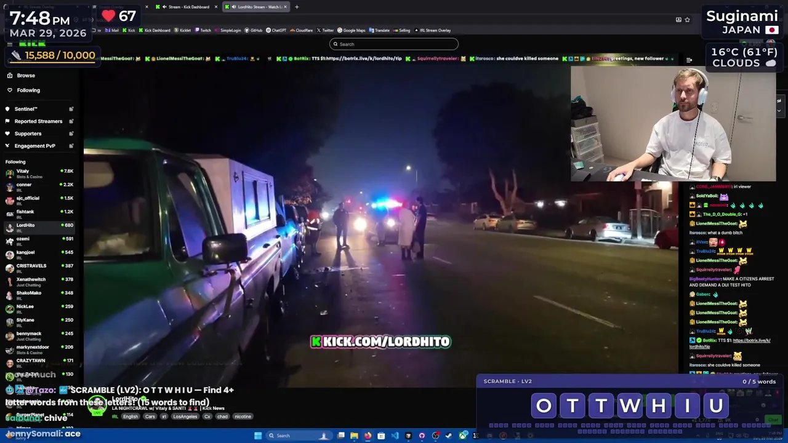
Task: Select LordHito in the Following list
Action: pos(39,228)
